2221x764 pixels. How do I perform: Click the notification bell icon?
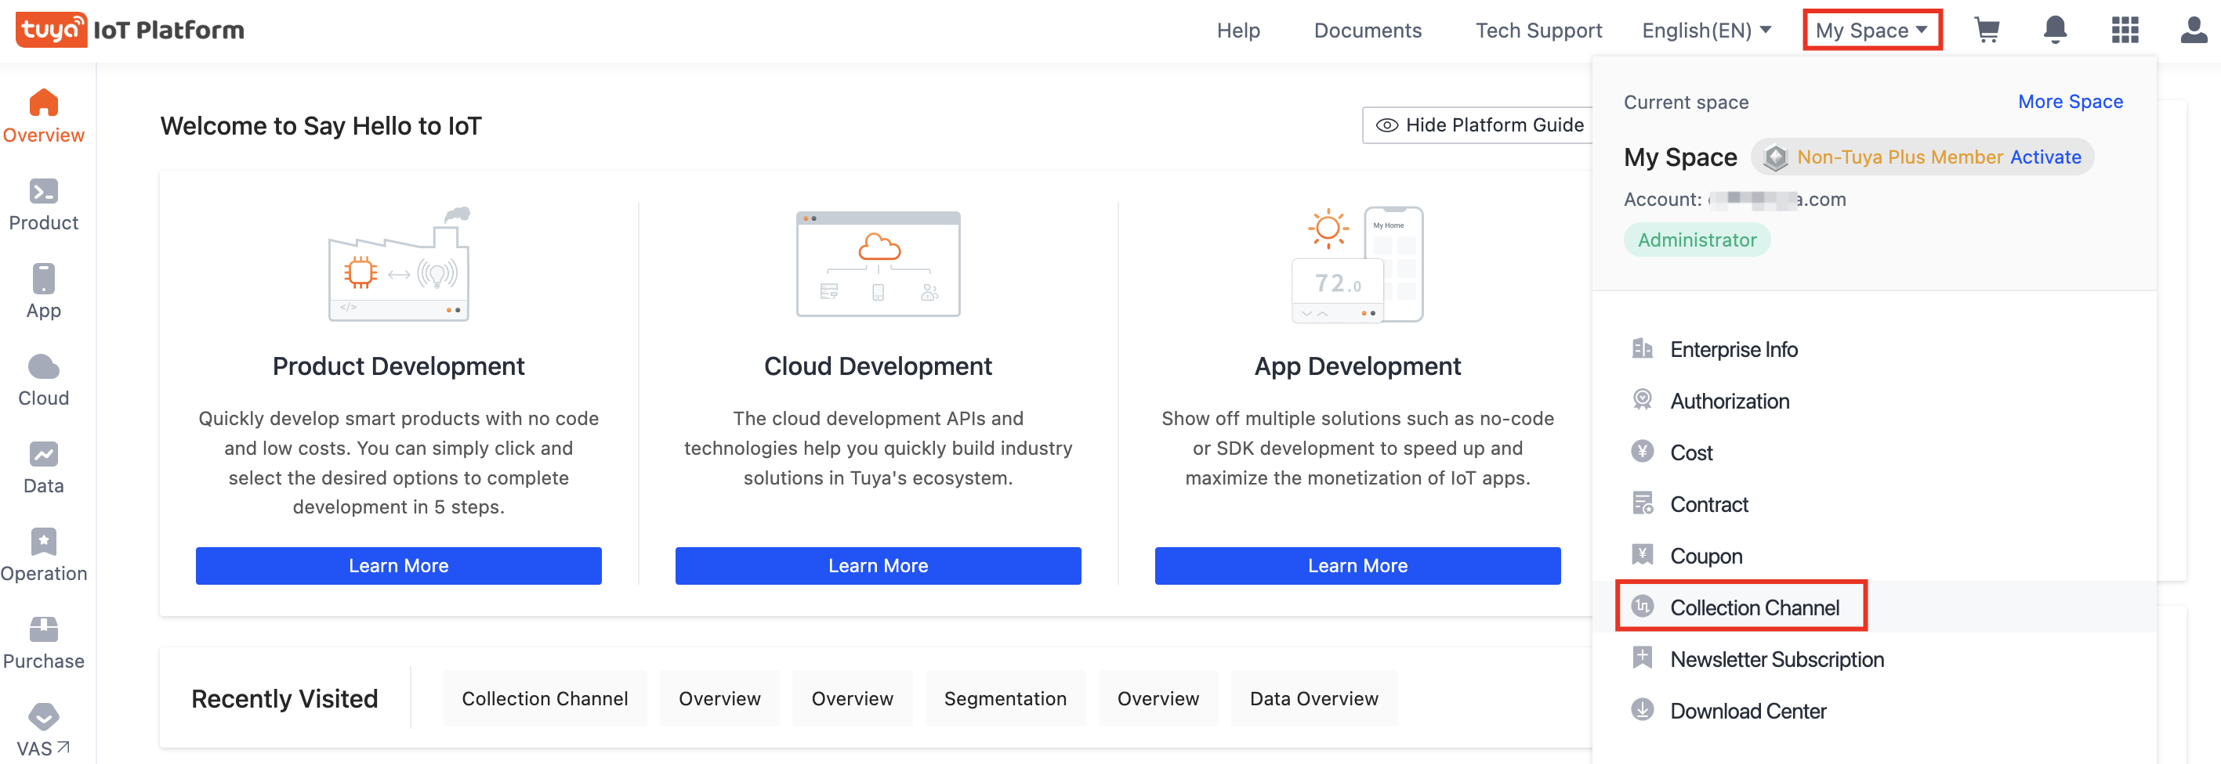[2055, 29]
